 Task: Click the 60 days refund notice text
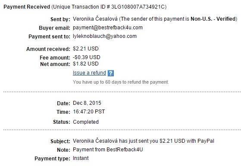[x=121, y=82]
